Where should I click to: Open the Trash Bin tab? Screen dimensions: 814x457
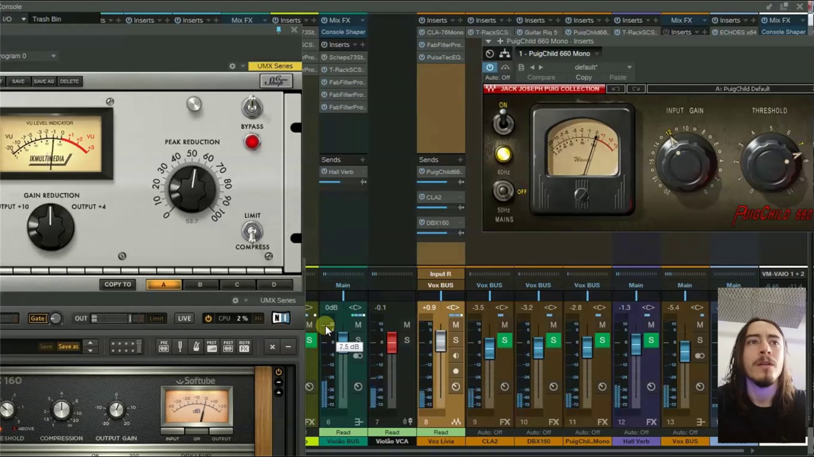pyautogui.click(x=46, y=19)
